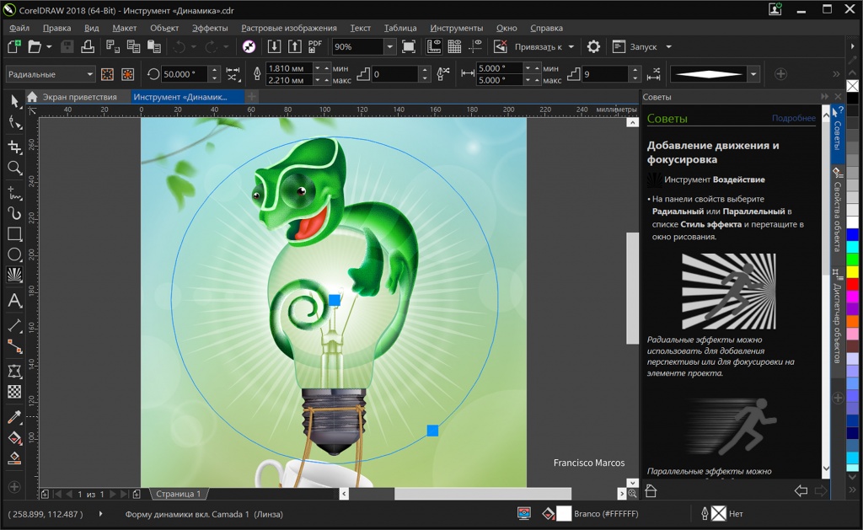Toggle rulers display in the toolbar
This screenshot has height=530, width=863.
click(x=434, y=47)
